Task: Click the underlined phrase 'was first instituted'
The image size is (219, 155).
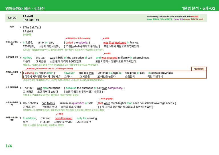Action: tap(115, 43)
